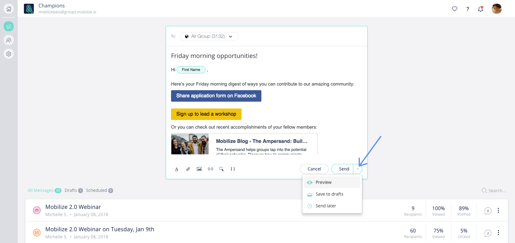The image size is (515, 243).
Task: Open the All Group recipients dropdown
Action: point(209,36)
